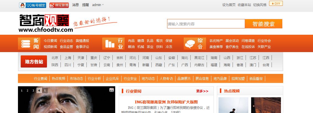Viewport: 313px width, 113px height.
Task: Switch to 市场动态 tab
Action: click(77, 79)
